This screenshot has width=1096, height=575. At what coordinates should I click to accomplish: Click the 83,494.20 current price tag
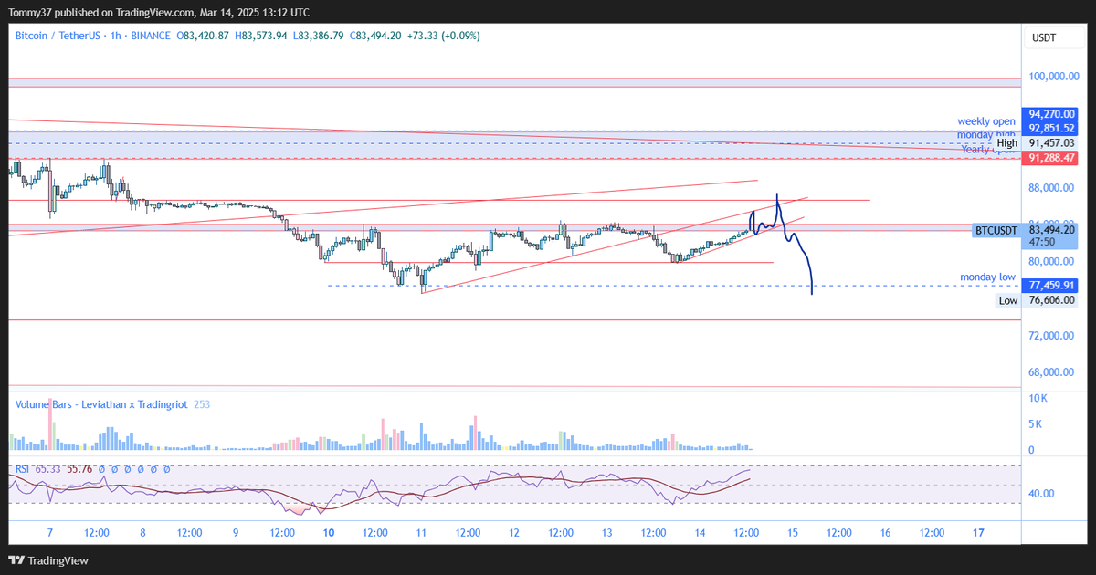pos(1050,230)
